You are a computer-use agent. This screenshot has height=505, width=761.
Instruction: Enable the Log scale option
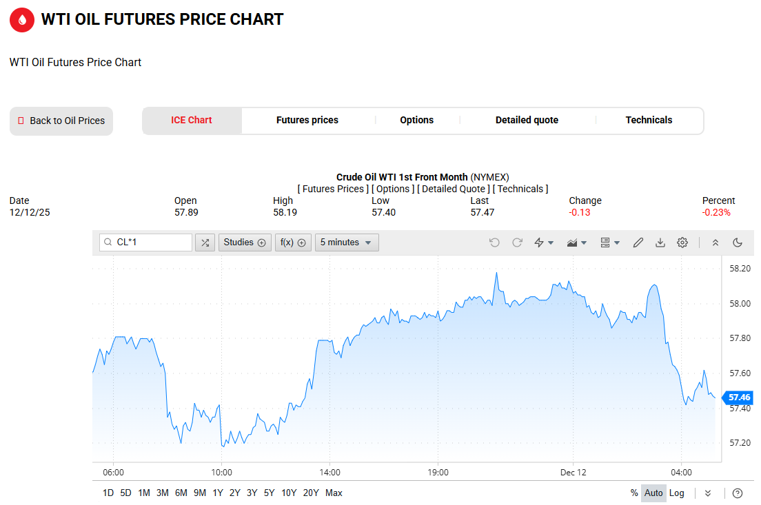click(x=677, y=493)
